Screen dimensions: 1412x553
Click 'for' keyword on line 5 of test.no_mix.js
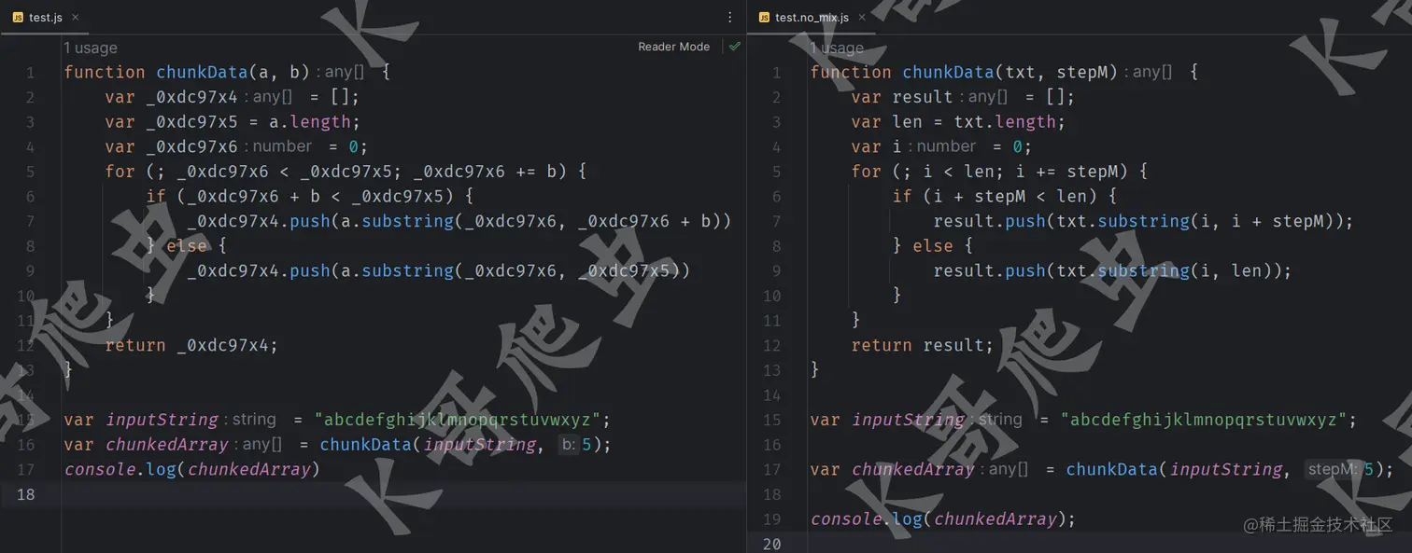click(866, 172)
